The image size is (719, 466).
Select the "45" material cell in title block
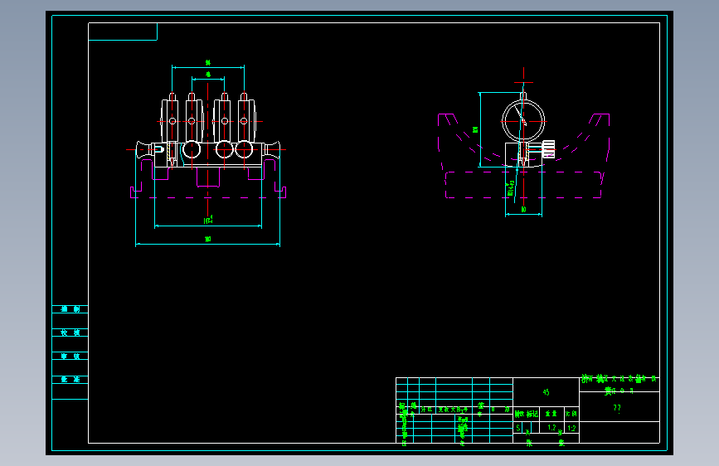[546, 392]
